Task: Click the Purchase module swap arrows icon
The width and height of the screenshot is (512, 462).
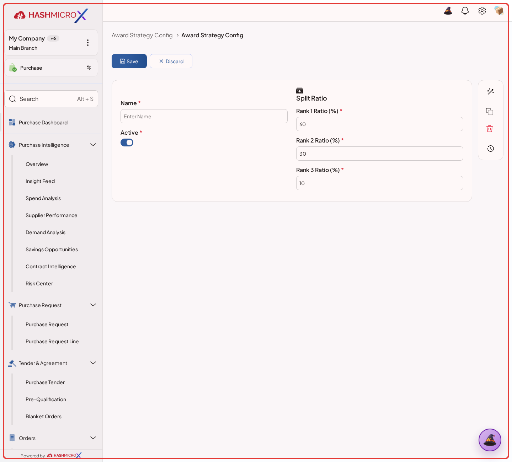Action: [89, 68]
